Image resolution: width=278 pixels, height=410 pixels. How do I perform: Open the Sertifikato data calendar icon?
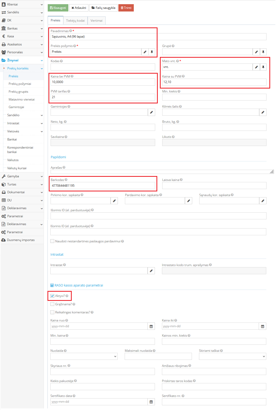point(151,402)
